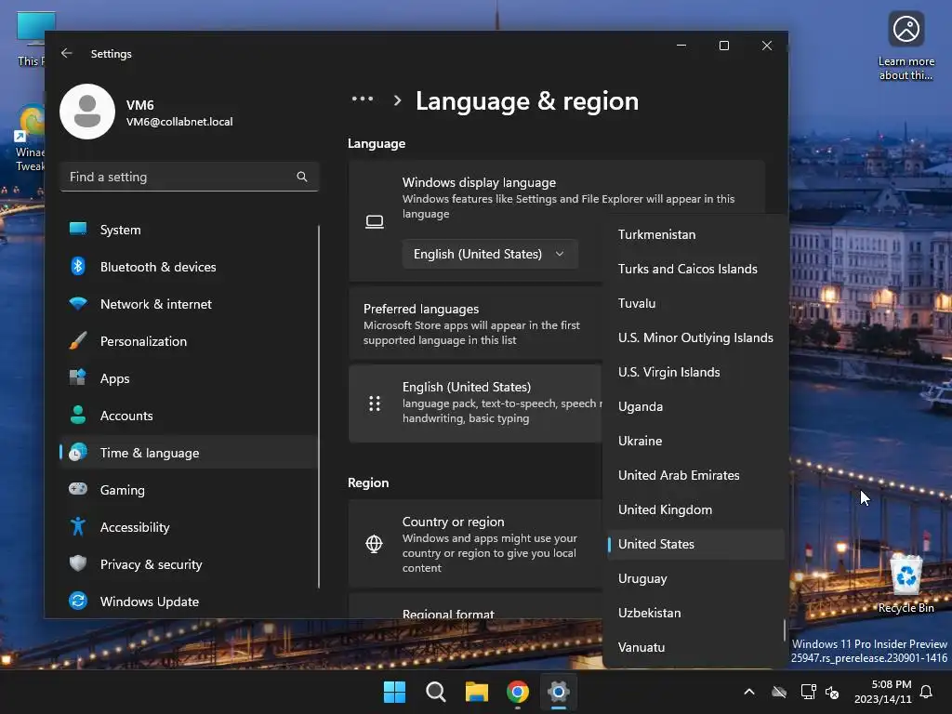Select U.S. Minor Outlying Islands
952x714 pixels.
tap(695, 337)
